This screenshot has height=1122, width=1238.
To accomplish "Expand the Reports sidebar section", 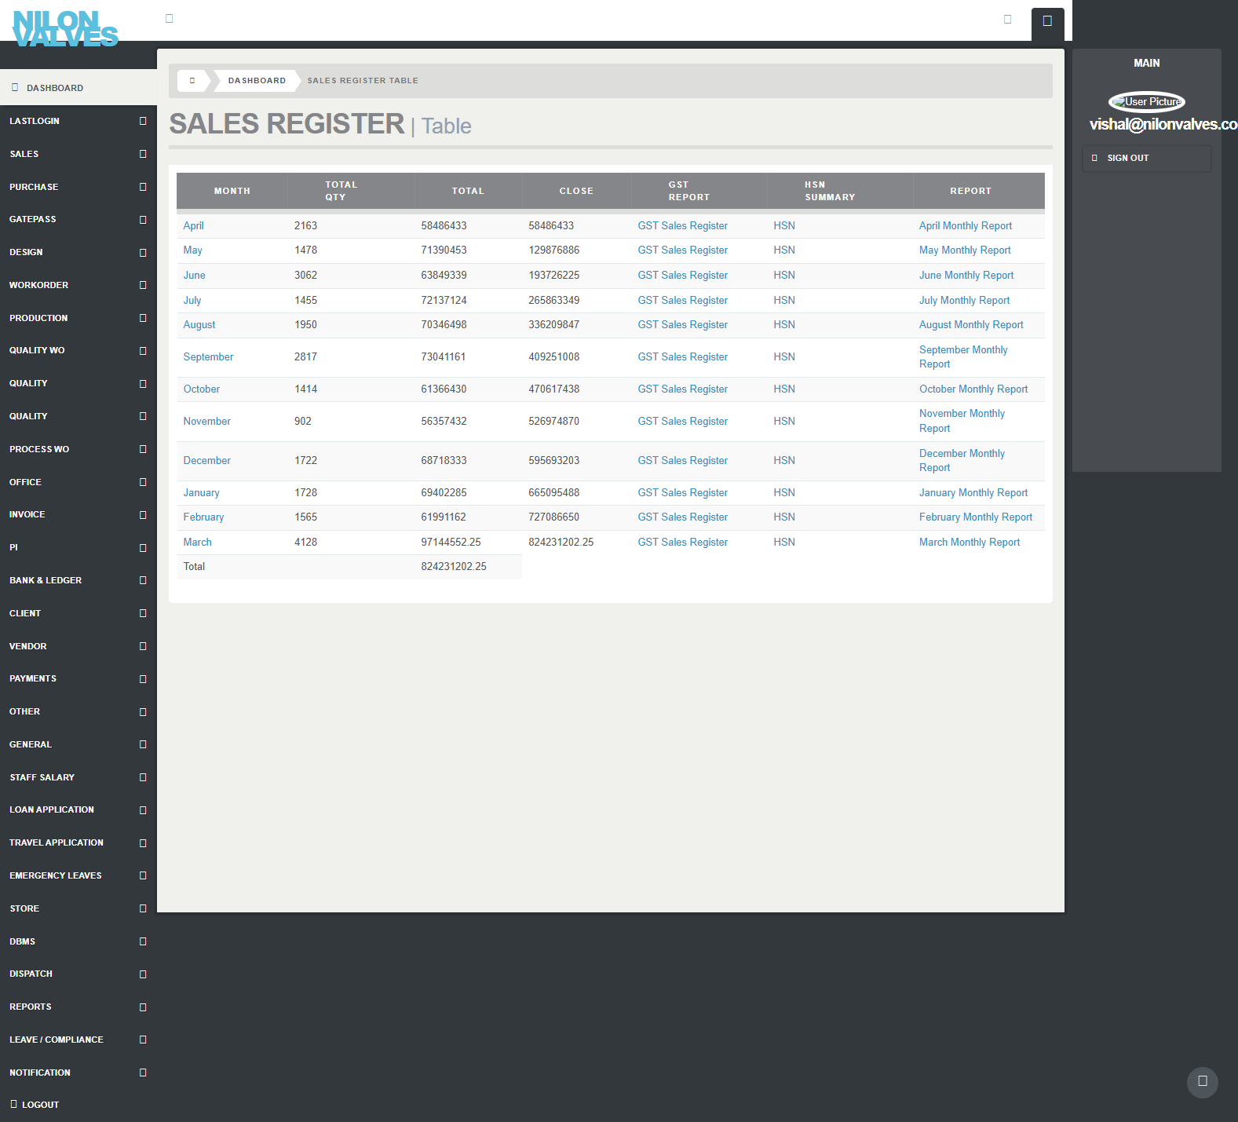I will pos(143,1007).
